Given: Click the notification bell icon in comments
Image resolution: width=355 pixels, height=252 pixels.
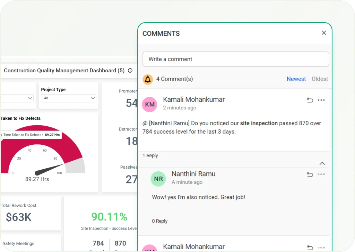Looking at the screenshot, I should 148,79.
